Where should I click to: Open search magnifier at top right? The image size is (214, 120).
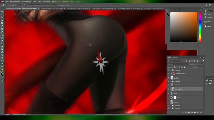pos(207,5)
